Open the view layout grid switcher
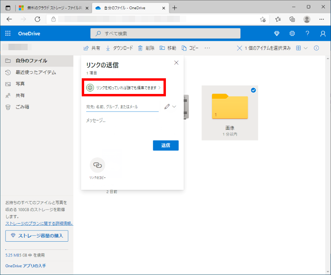Image resolution: width=331 pixels, height=275 pixels. coord(302,48)
